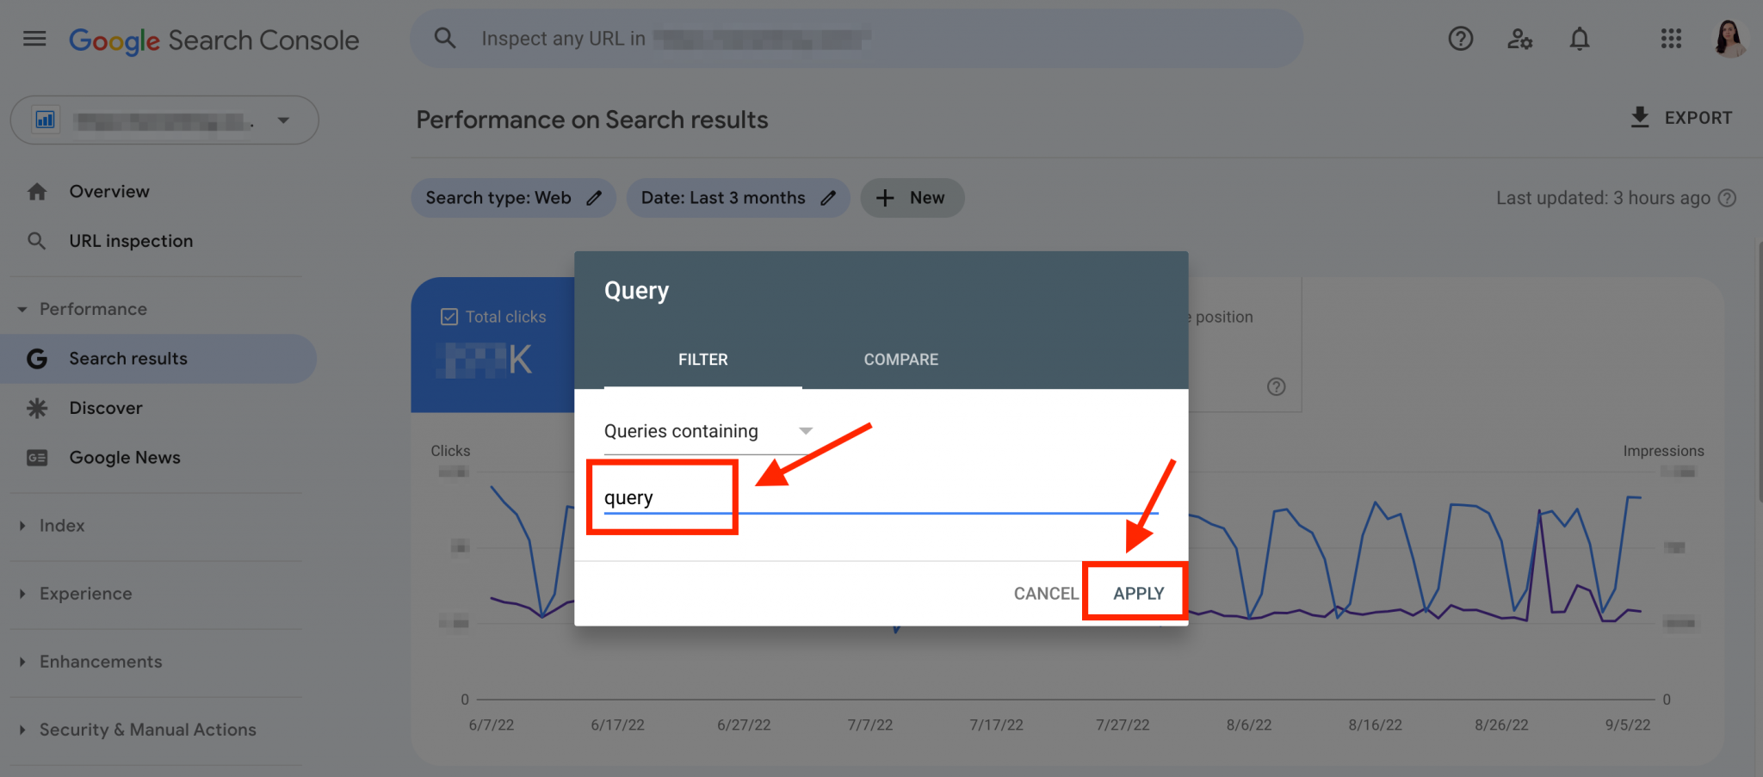The height and width of the screenshot is (777, 1763).
Task: Open the navigation hamburger menu
Action: click(x=34, y=38)
